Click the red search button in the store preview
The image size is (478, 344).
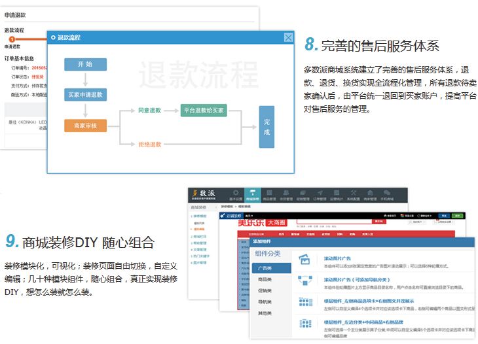379,221
